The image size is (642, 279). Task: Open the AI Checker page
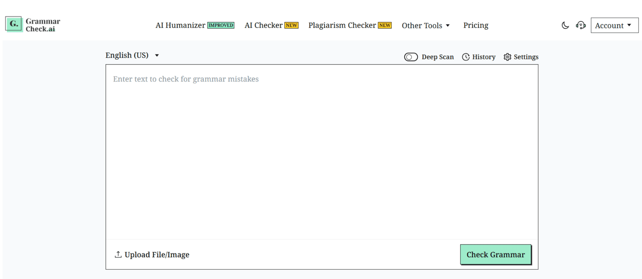pyautogui.click(x=263, y=25)
